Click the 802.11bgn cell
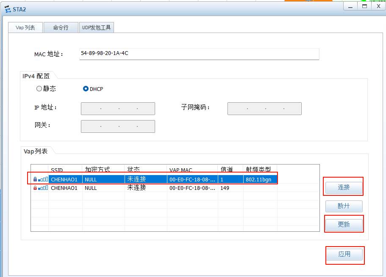Viewport: 386px width, 277px height. coord(258,180)
